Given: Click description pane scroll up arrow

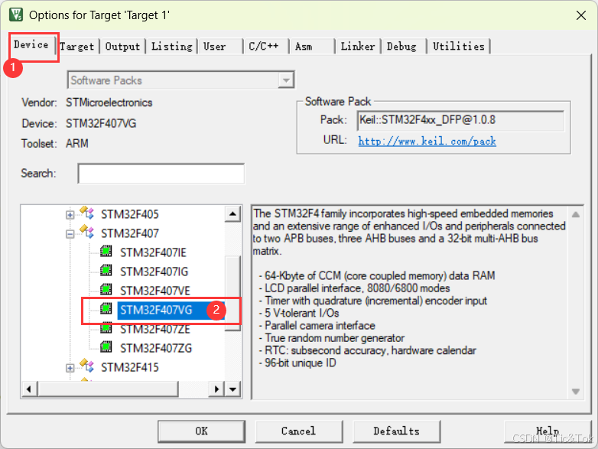Looking at the screenshot, I should click(576, 214).
